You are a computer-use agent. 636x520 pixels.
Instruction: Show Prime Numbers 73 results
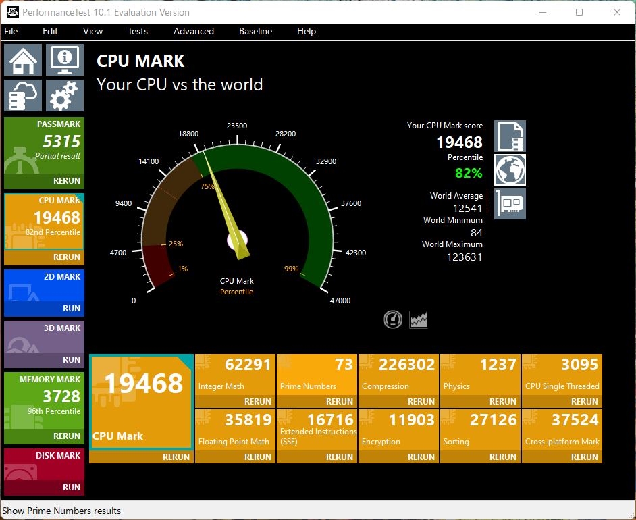click(x=317, y=375)
